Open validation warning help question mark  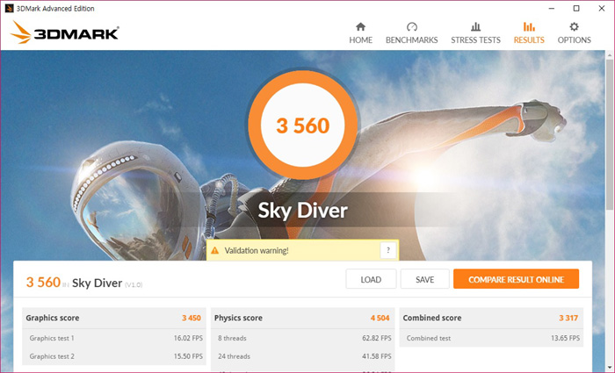(x=388, y=250)
